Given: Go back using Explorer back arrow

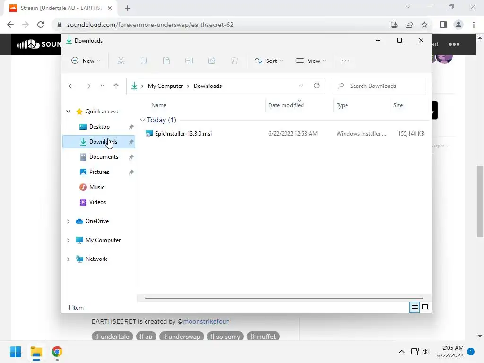Looking at the screenshot, I should click(x=71, y=86).
